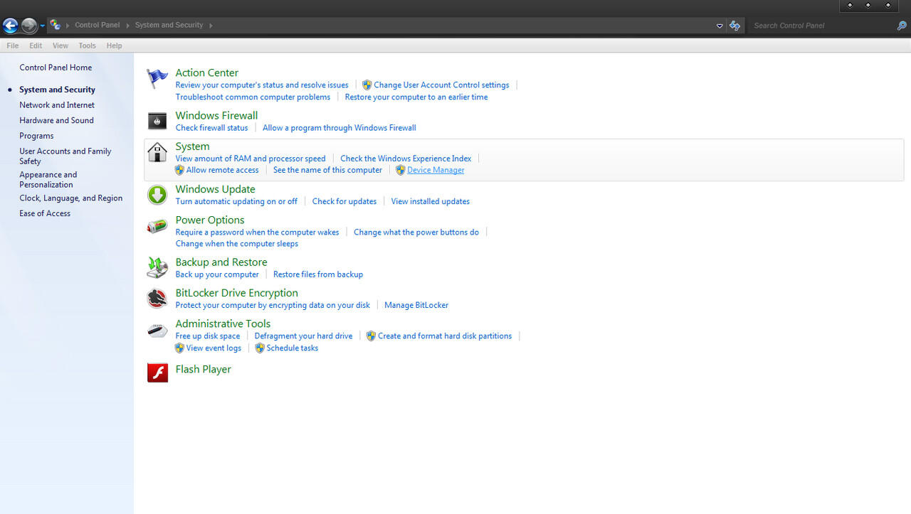Open the Flash Player heading link

click(x=204, y=369)
